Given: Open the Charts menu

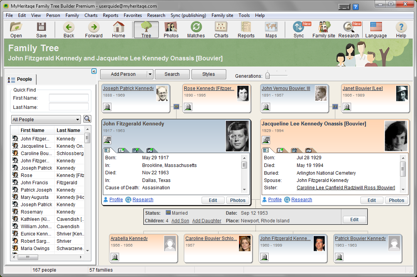Looking at the screenshot, I should (x=91, y=15).
